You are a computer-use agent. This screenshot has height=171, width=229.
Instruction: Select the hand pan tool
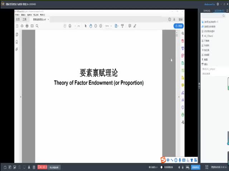(x=91, y=26)
